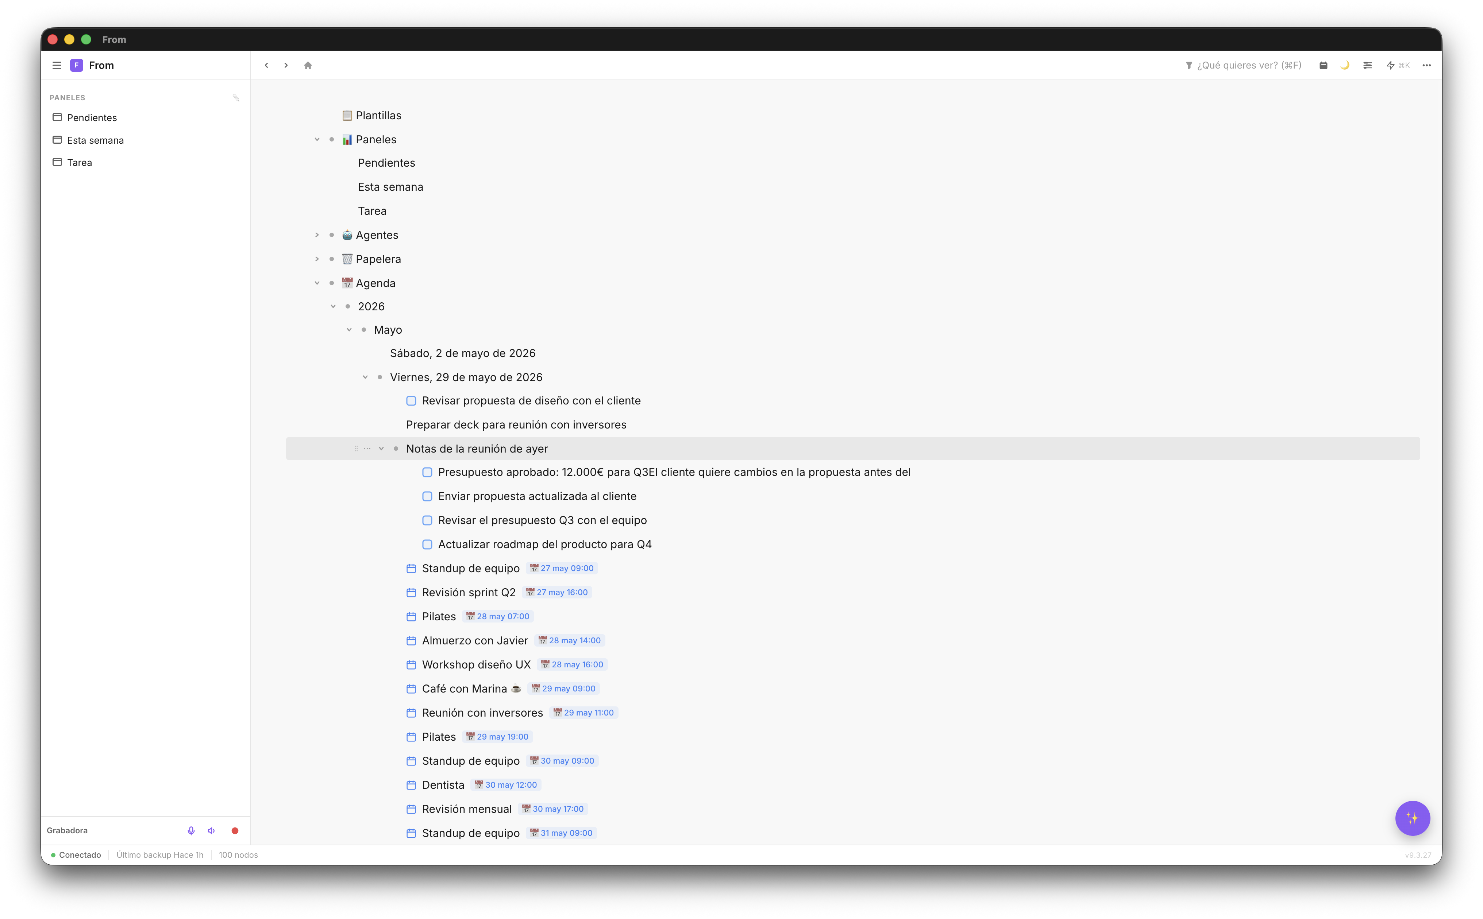Focus the '¿Qué quieres ver?' filter field

point(1243,65)
